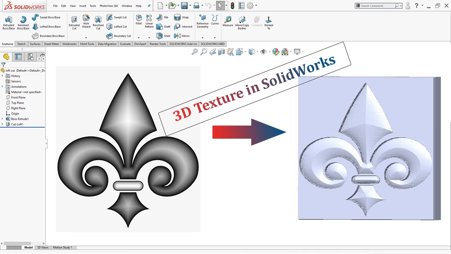Viewport: 451px width, 254px height.
Task: Choose the Intersect tool
Action: [x=183, y=26]
